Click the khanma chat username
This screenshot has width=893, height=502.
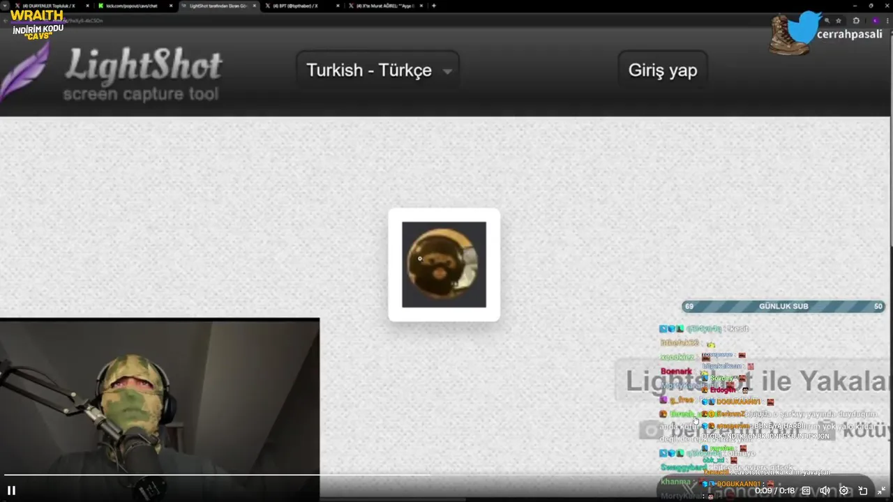[675, 482]
